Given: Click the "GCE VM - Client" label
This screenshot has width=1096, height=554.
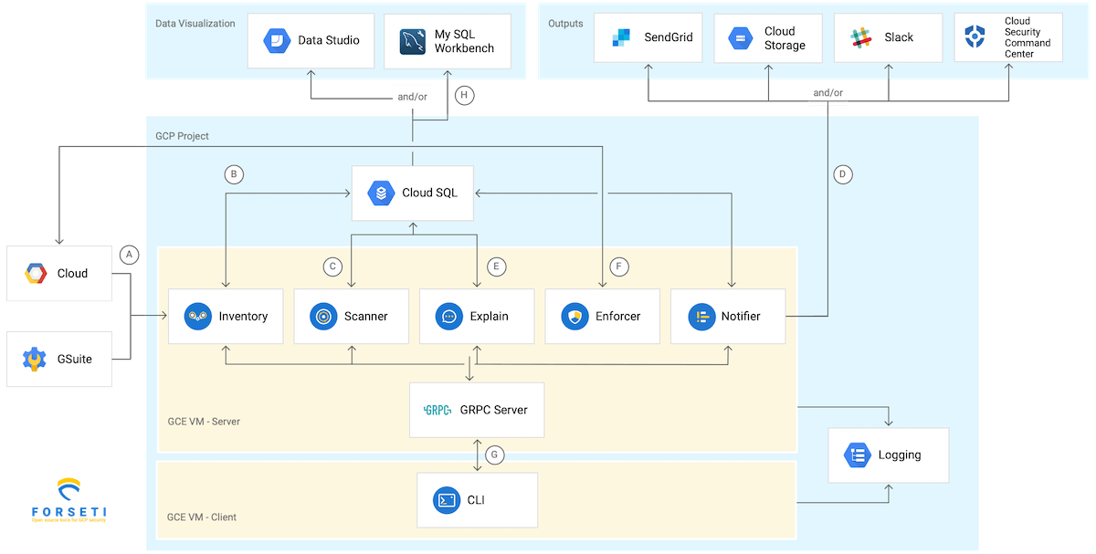Looking at the screenshot, I should click(x=202, y=517).
